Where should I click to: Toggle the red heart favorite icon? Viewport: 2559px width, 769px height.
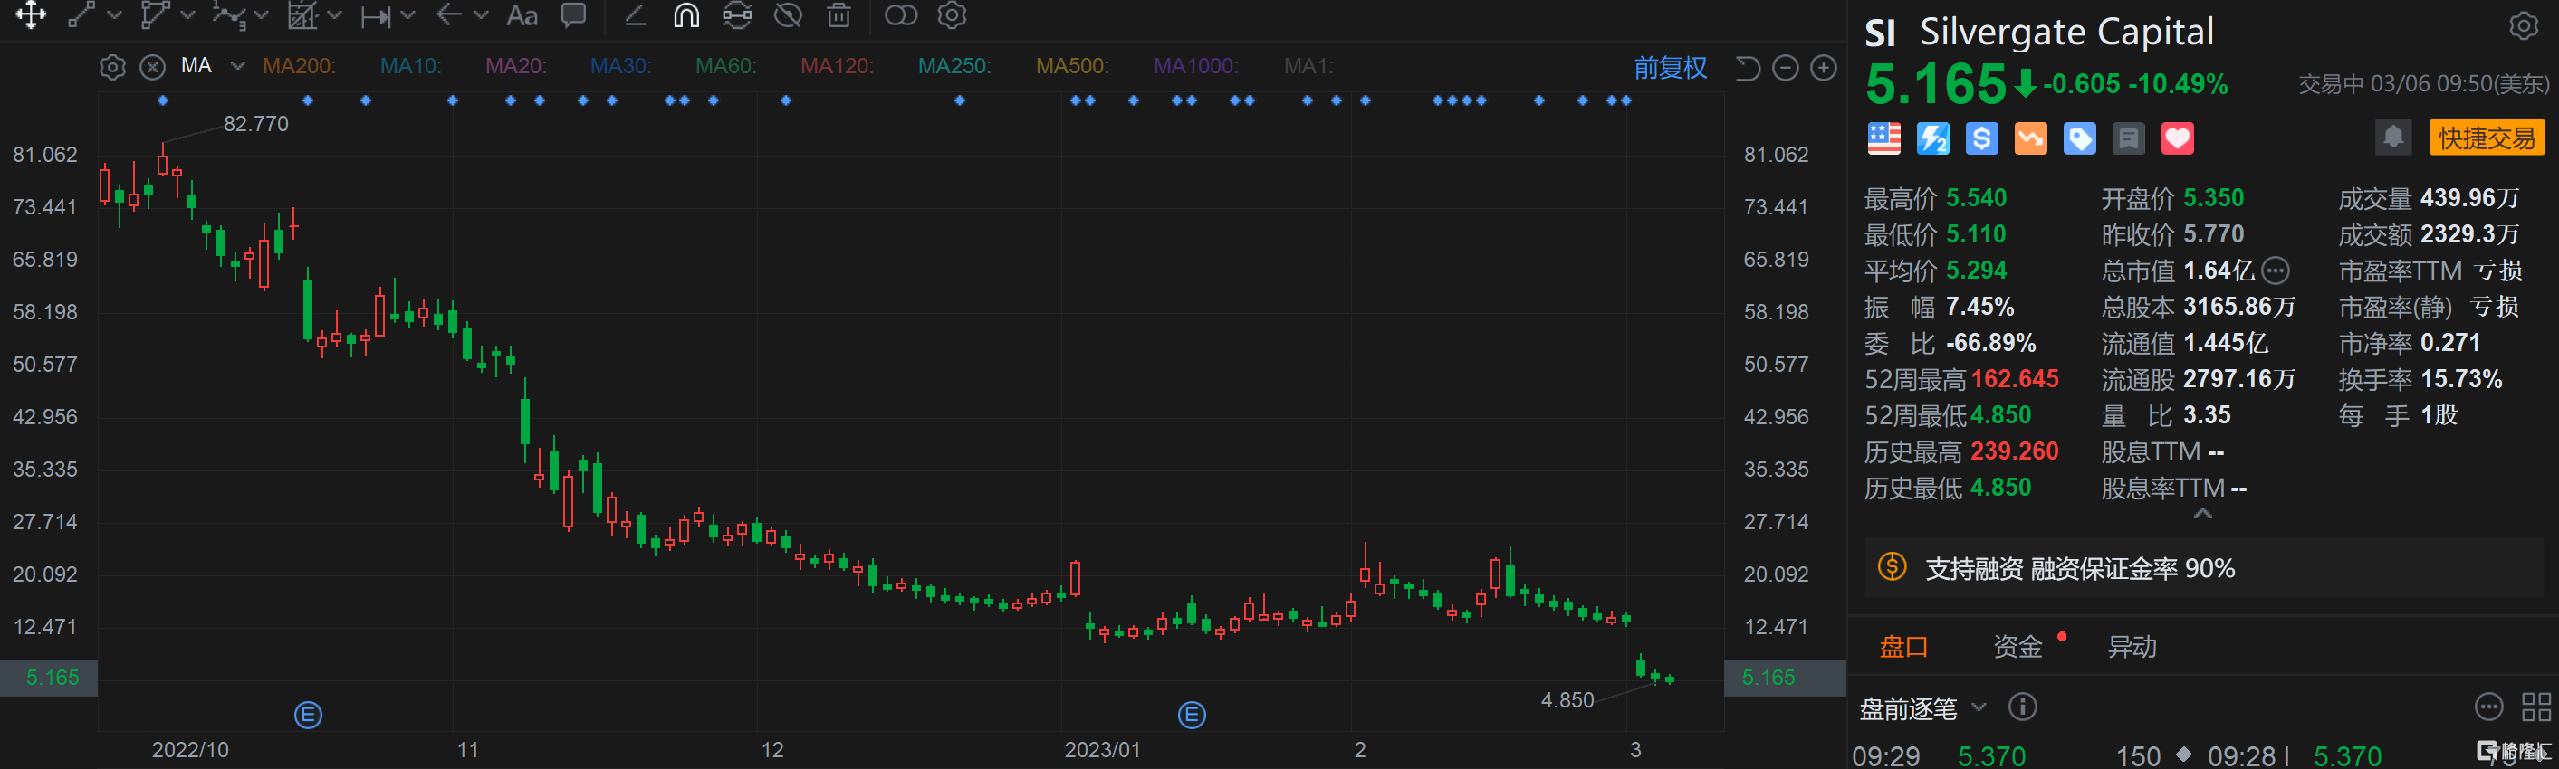click(2178, 139)
